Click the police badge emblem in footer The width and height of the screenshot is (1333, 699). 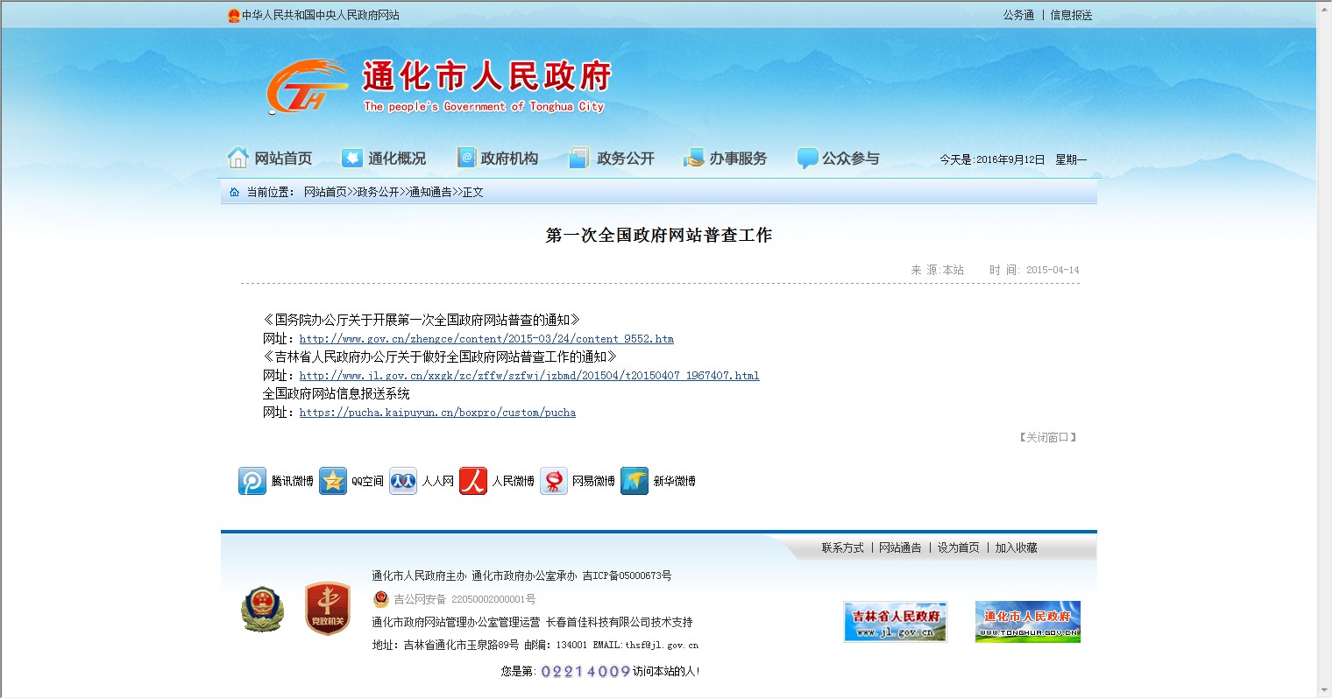point(263,609)
